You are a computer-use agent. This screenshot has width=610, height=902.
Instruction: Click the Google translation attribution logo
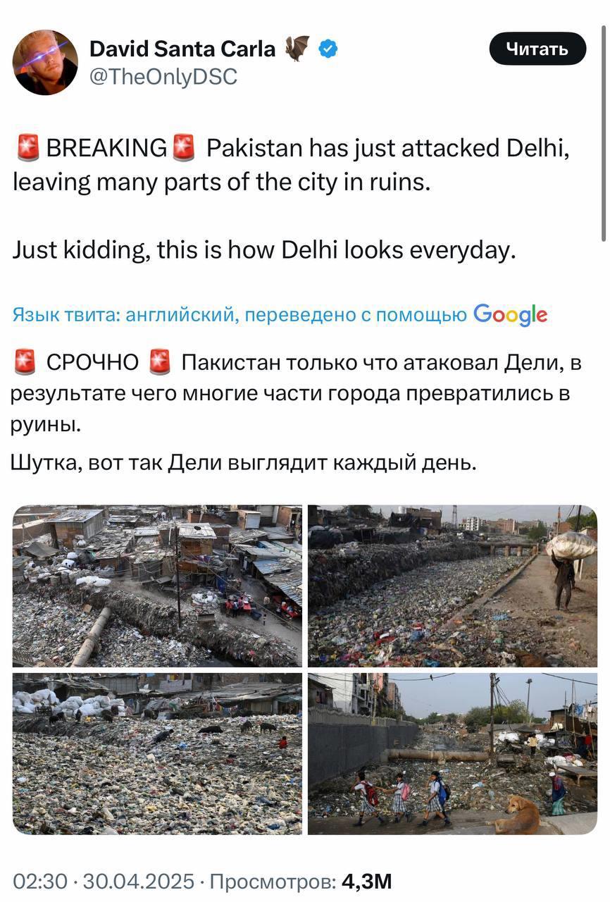[x=511, y=315]
